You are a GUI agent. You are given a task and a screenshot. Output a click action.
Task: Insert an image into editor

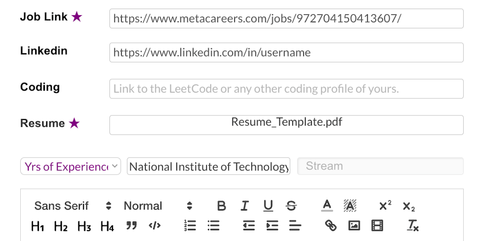(354, 226)
